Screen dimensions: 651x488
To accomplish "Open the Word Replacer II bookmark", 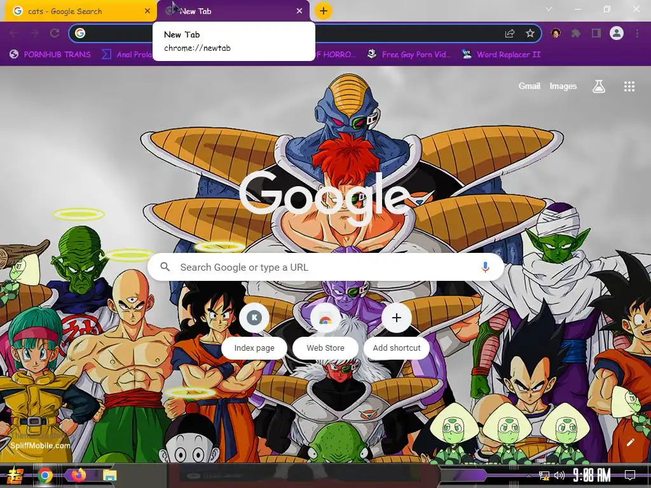I will [x=501, y=55].
